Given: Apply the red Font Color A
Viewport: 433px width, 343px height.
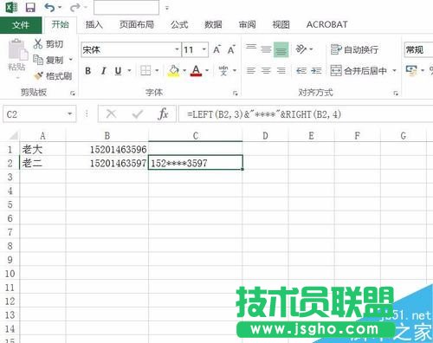Looking at the screenshot, I should point(196,71).
